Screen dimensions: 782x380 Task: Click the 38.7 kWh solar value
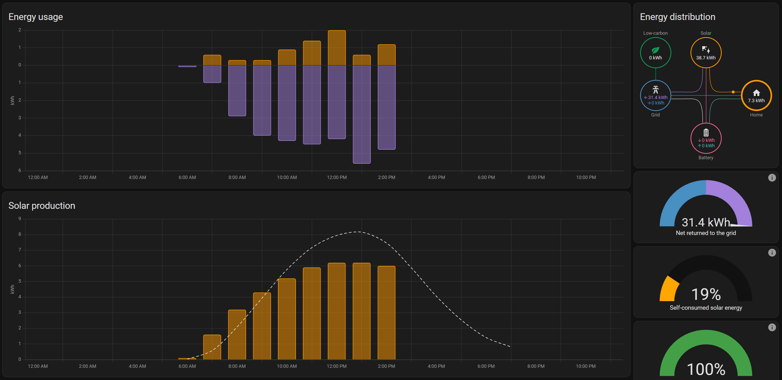pos(706,58)
